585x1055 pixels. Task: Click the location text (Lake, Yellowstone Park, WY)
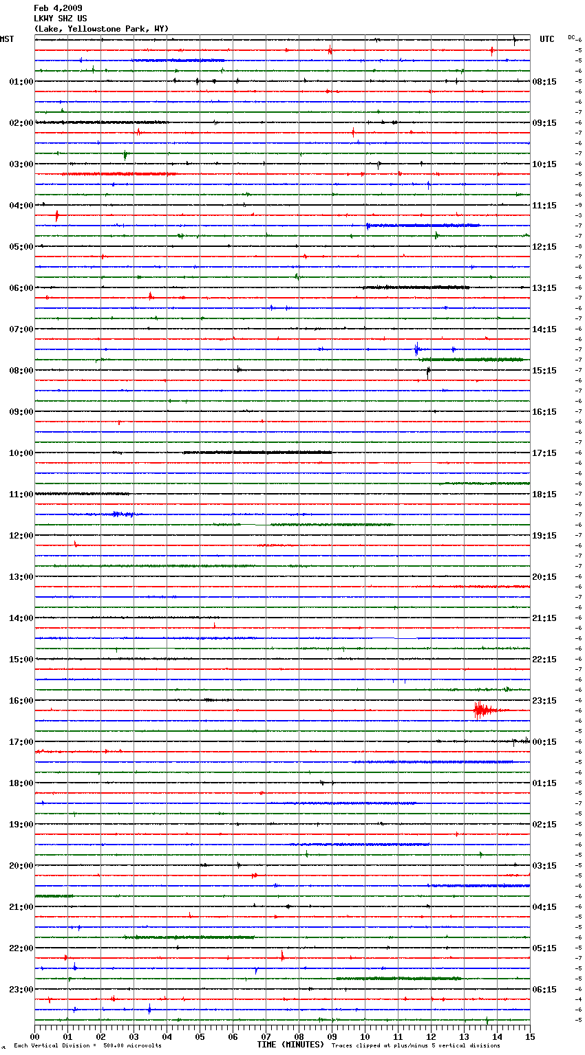tap(101, 29)
